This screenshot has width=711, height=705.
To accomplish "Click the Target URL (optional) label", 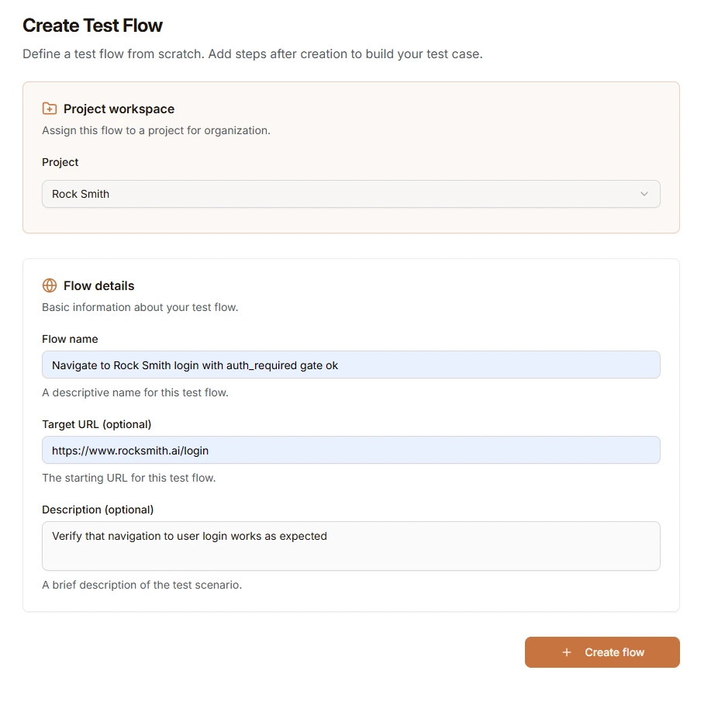I will point(97,424).
